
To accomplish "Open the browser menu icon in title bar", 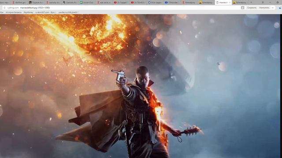I will pos(263,3).
